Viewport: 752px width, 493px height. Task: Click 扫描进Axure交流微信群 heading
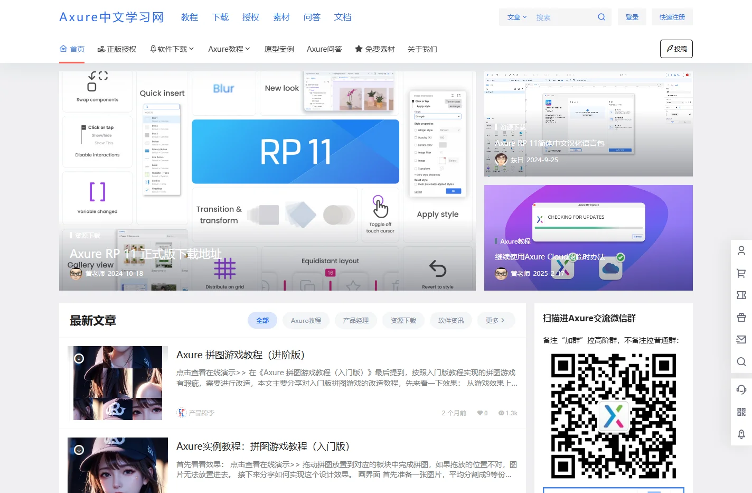[589, 318]
